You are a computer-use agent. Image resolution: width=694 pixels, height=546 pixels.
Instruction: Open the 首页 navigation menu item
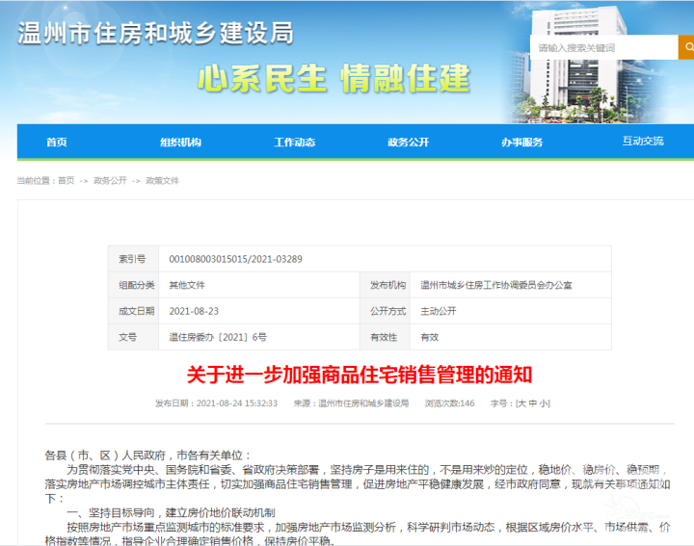click(x=57, y=142)
